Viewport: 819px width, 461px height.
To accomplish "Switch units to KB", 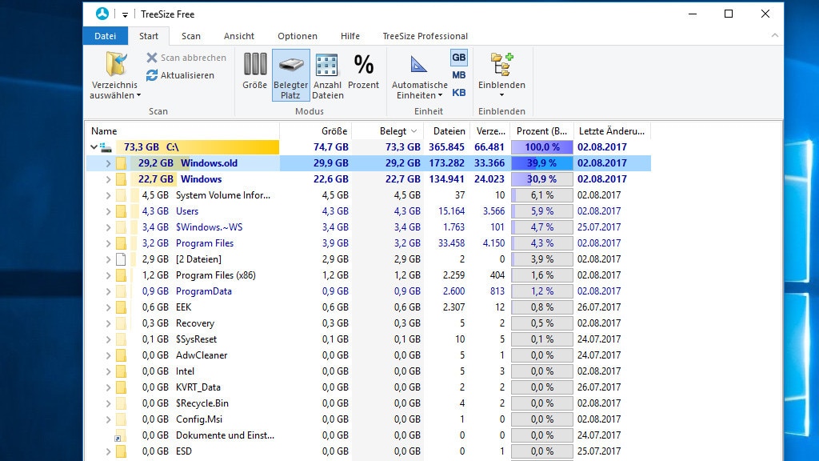I will [458, 93].
